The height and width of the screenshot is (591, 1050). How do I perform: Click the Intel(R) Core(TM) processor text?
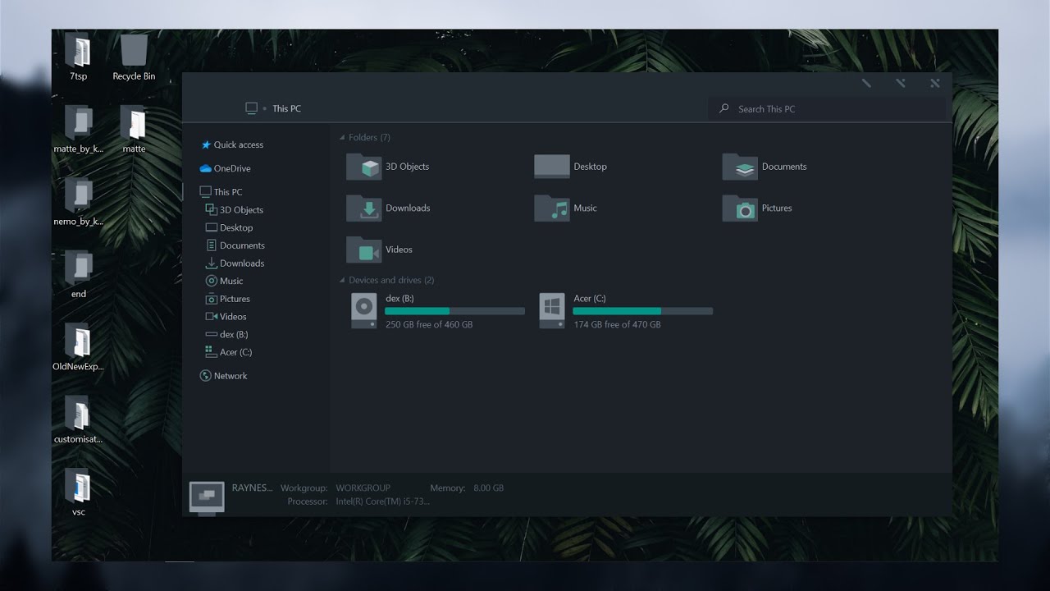pos(383,502)
